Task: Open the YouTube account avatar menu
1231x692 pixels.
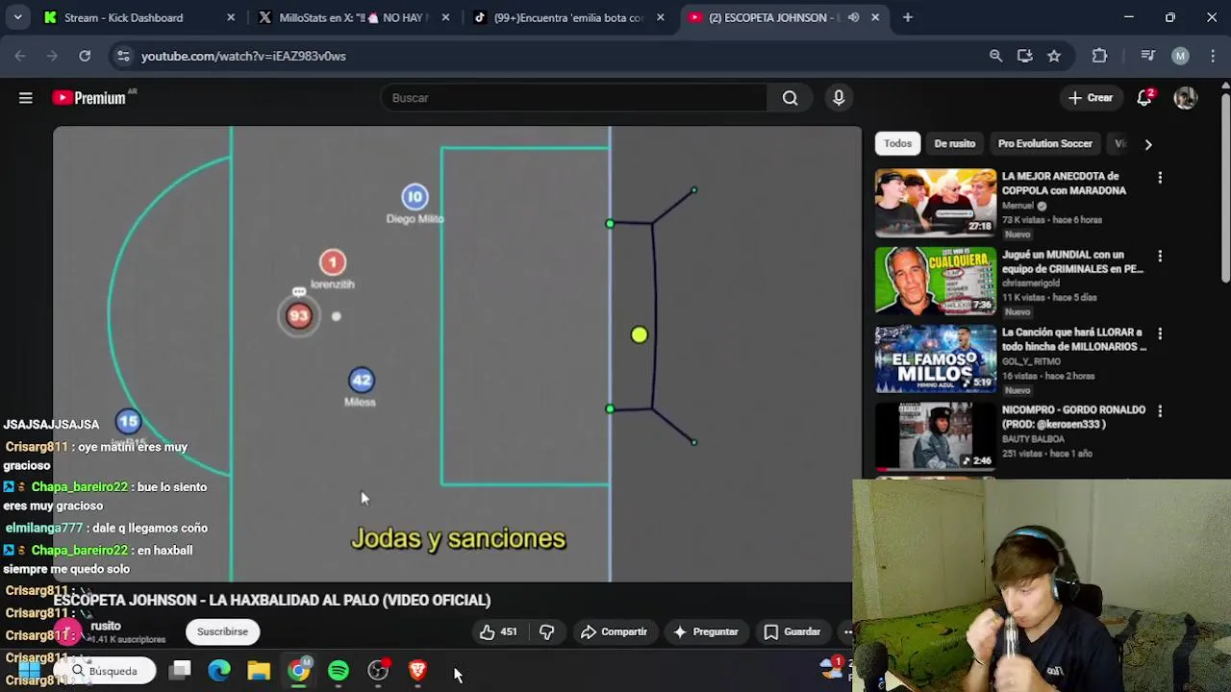Action: pyautogui.click(x=1185, y=98)
